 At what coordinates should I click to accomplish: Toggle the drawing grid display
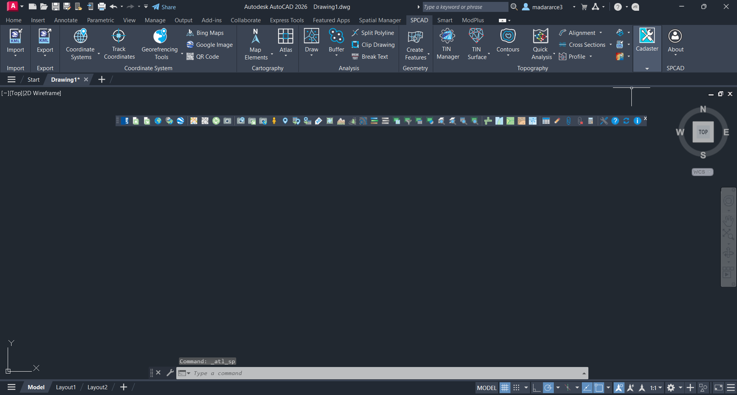coord(505,388)
